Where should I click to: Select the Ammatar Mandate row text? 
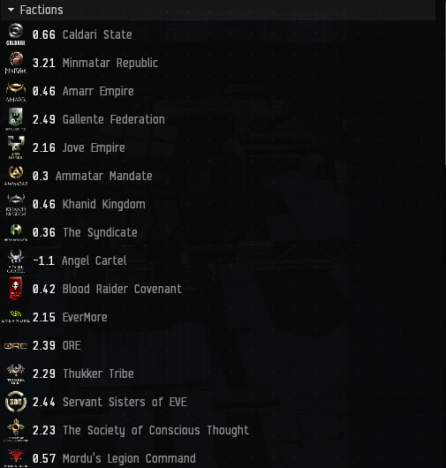[104, 176]
